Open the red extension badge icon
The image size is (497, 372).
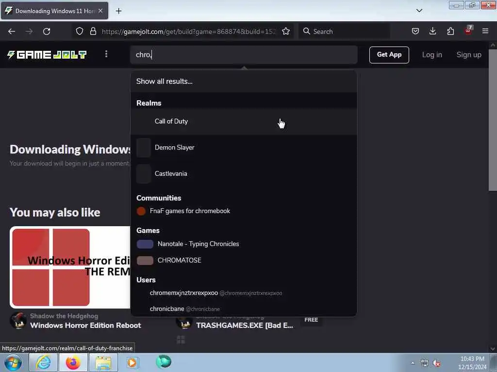point(468,31)
